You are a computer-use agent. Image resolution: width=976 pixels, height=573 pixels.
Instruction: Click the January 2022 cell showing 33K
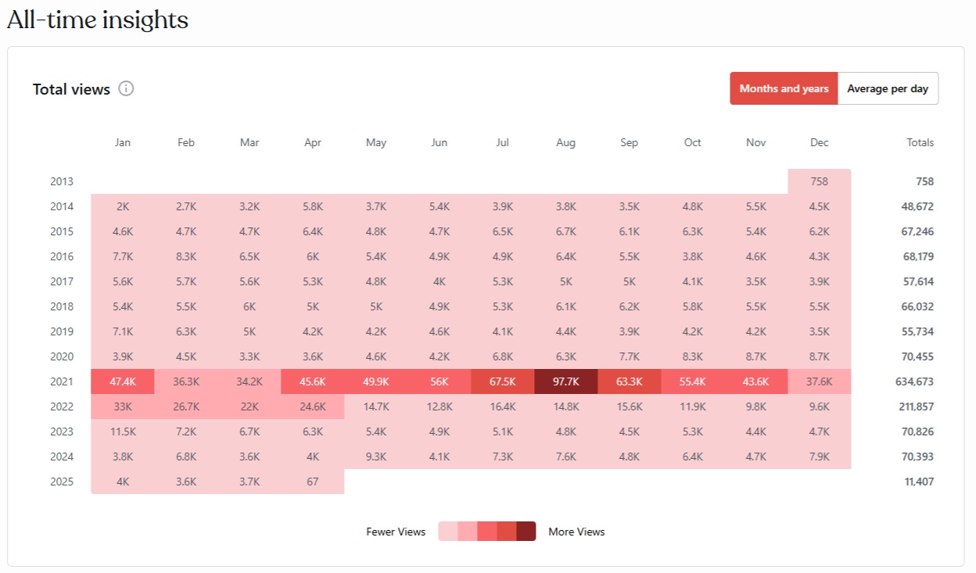point(123,406)
